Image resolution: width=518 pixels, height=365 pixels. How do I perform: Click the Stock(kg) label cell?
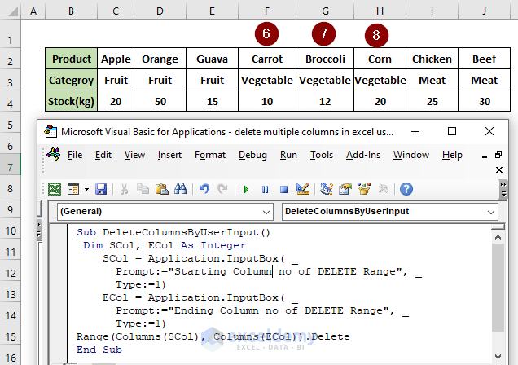tap(72, 101)
